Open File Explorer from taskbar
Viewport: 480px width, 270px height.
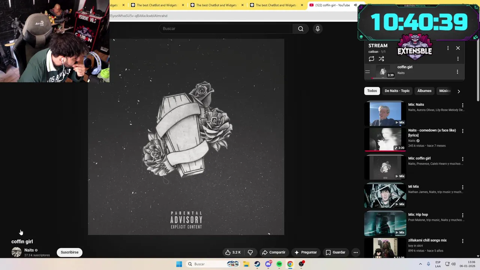pos(246,264)
